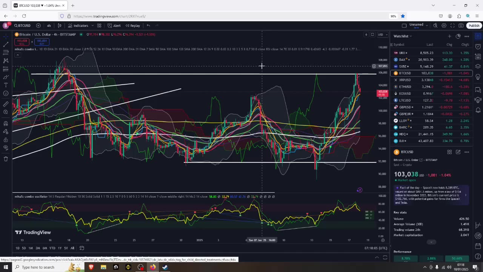This screenshot has height=272, width=483.
Task: Collapse the indicator legend arrow
Action: [x=17, y=55]
